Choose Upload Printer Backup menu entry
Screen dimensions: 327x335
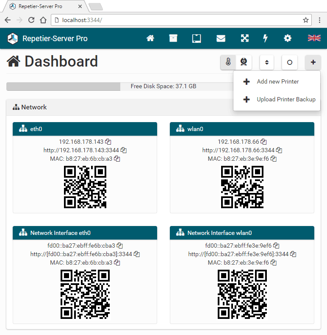point(286,99)
